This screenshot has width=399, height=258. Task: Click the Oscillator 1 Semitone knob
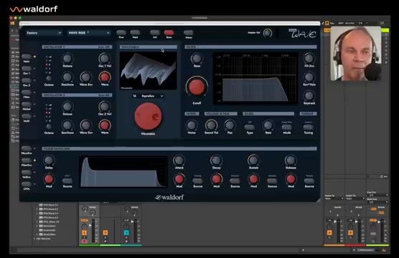[67, 77]
